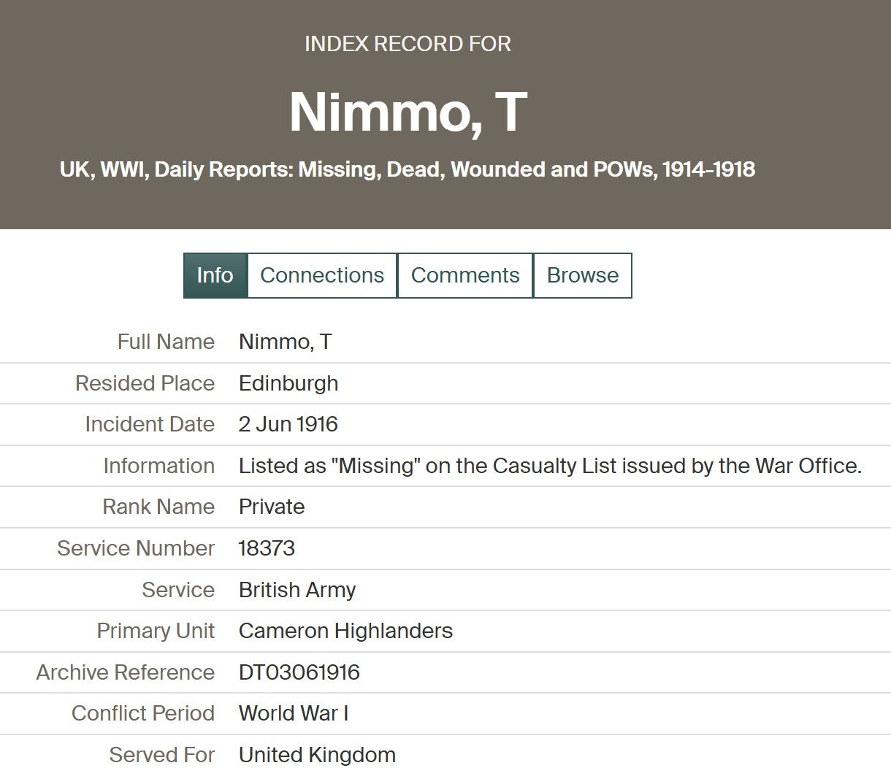Click the World War I conflict period

pos(294,713)
